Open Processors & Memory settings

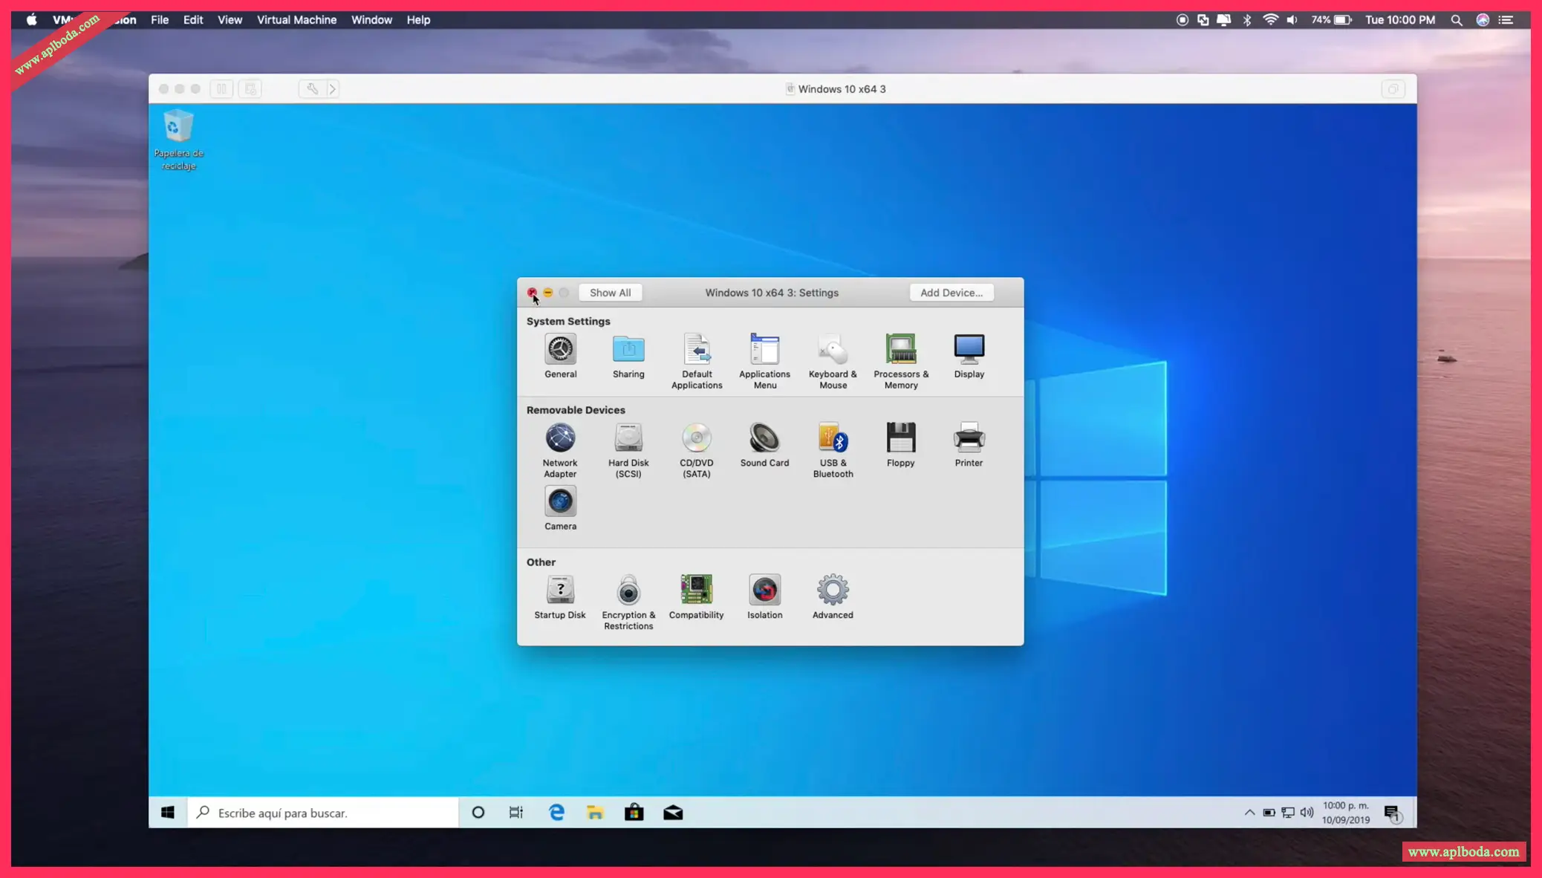(x=901, y=362)
